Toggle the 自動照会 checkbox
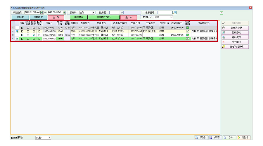 pos(12,137)
